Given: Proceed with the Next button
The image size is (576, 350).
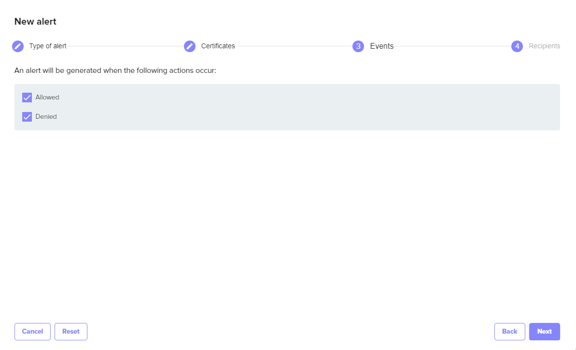Looking at the screenshot, I should pyautogui.click(x=544, y=332).
